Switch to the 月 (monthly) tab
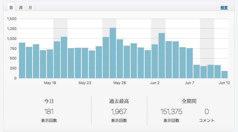Image resolution: width=238 pixels, height=132 pixels. 30,7
